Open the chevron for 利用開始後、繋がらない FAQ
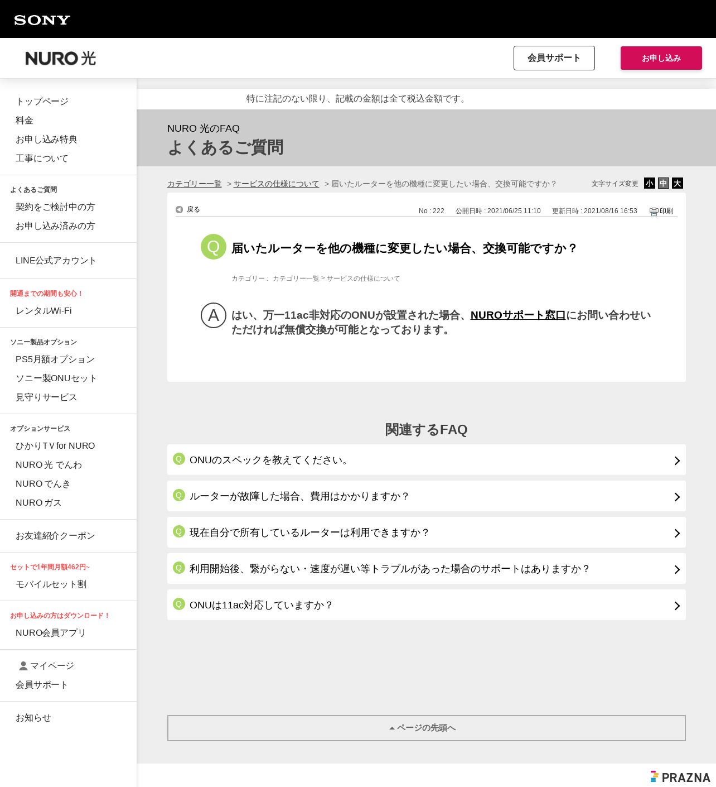This screenshot has width=716, height=787. pyautogui.click(x=677, y=569)
